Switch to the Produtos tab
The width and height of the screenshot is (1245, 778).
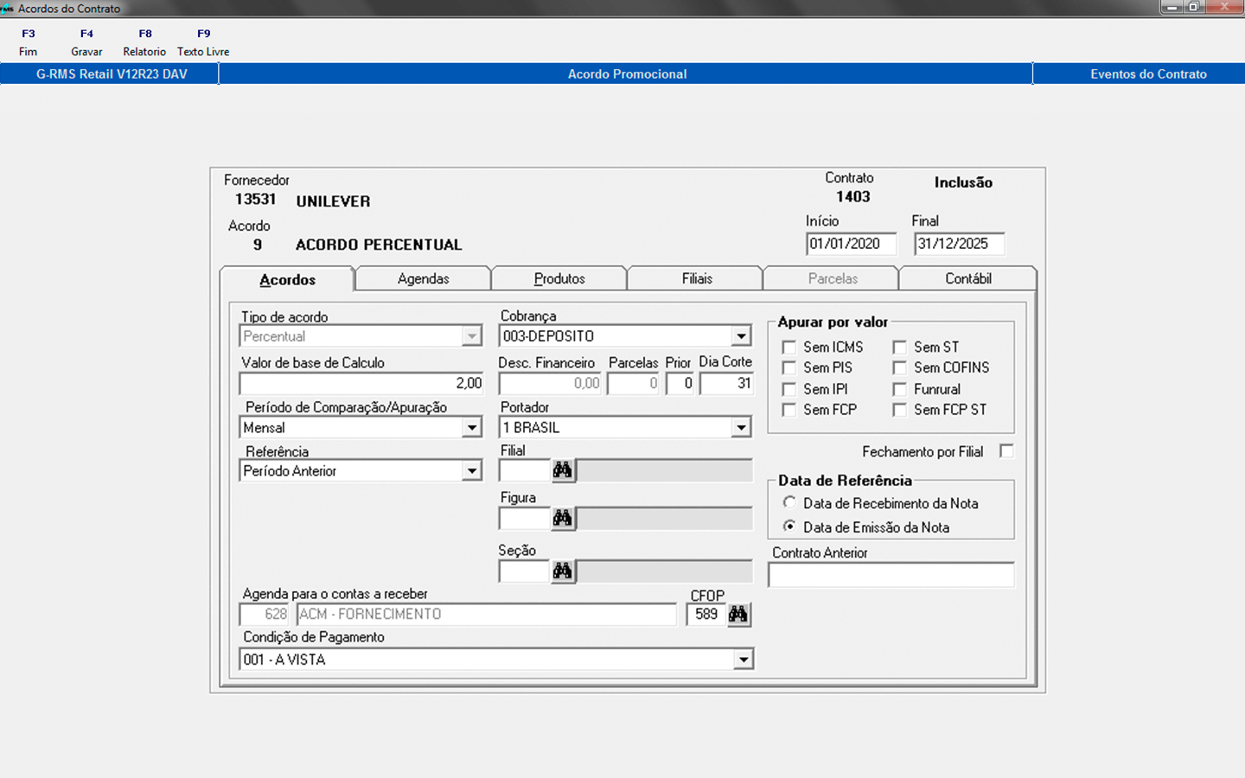559,278
